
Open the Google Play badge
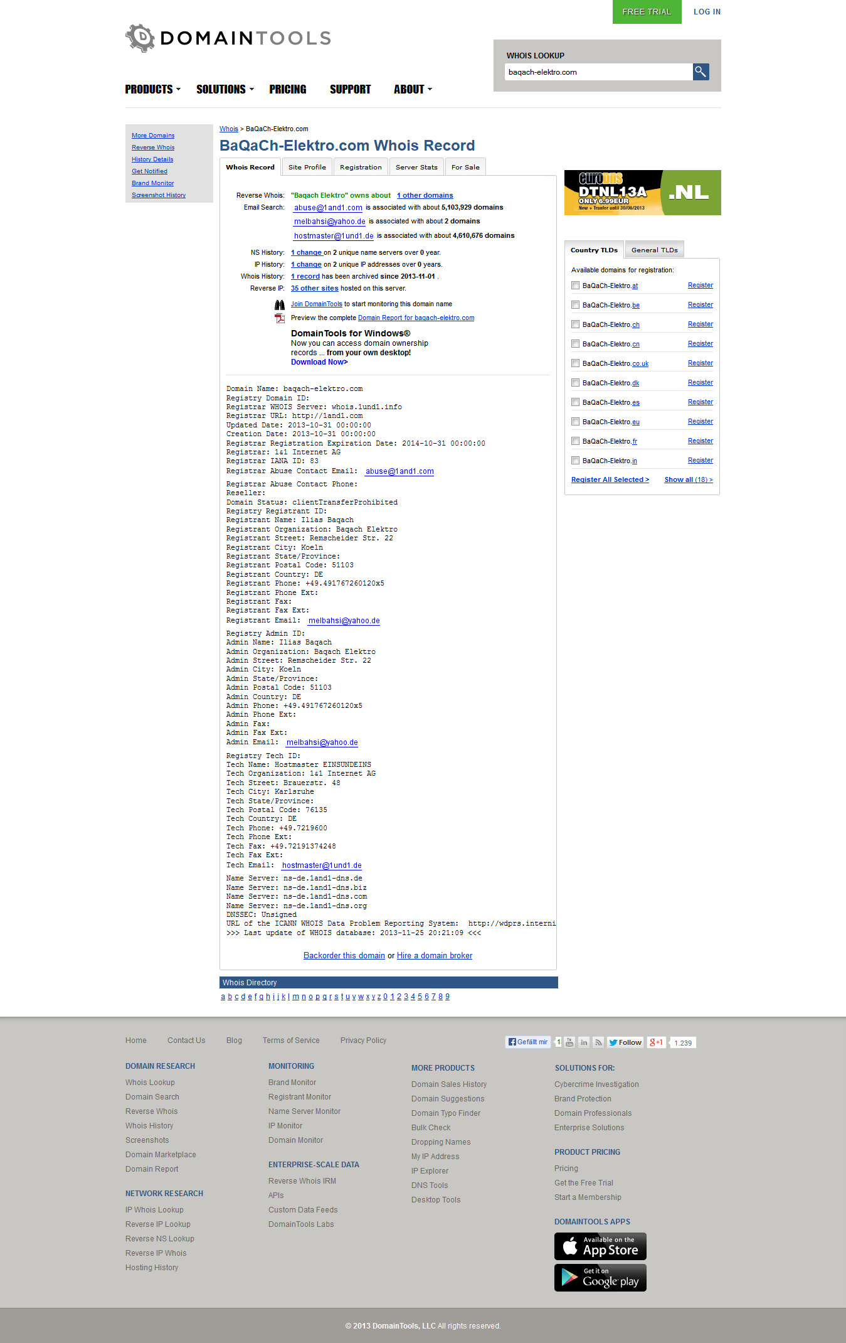[600, 1278]
